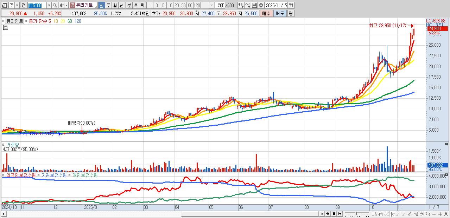Click the overlapping windows icon
This screenshot has height=218, width=450.
pos(380,214)
